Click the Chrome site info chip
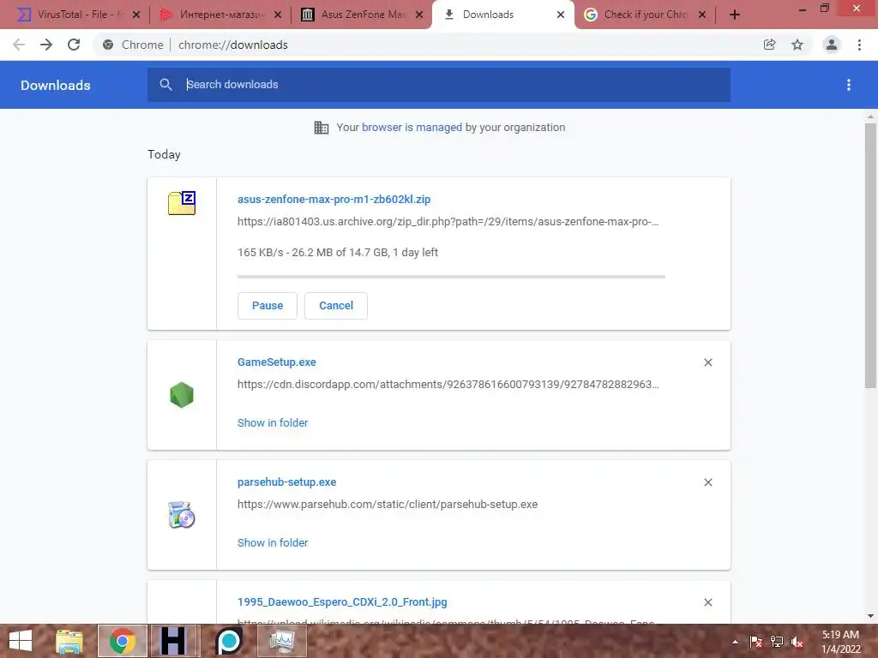The height and width of the screenshot is (658, 878). click(x=135, y=45)
